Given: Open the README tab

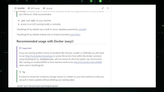Looking at the screenshot, I should [x=19, y=8].
